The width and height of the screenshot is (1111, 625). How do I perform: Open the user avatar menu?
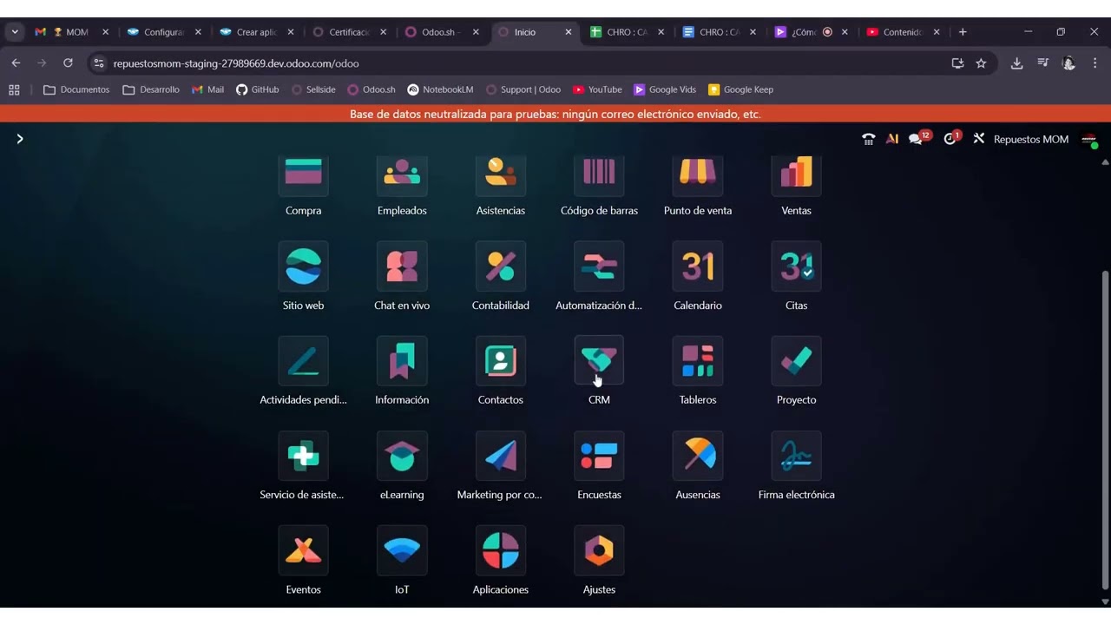1089,139
